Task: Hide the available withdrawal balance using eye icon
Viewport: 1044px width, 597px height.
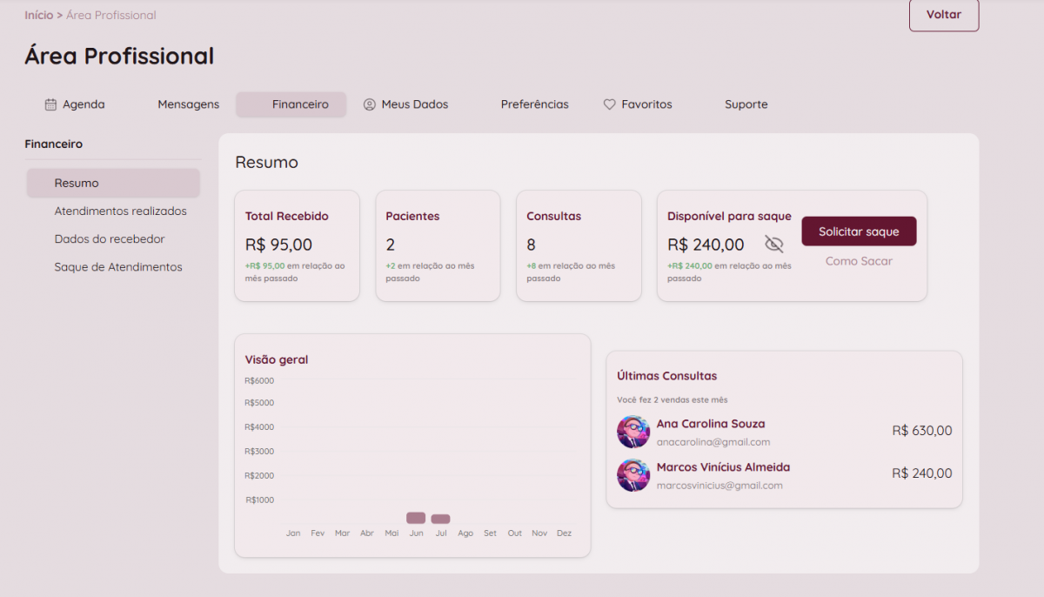Action: [x=773, y=244]
